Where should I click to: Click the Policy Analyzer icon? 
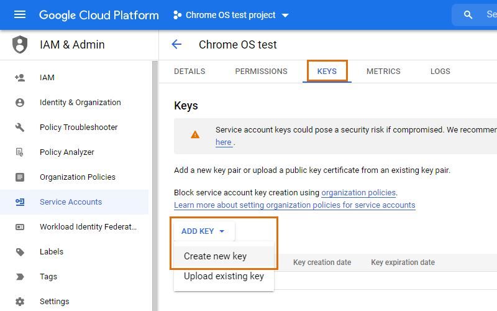pyautogui.click(x=20, y=152)
